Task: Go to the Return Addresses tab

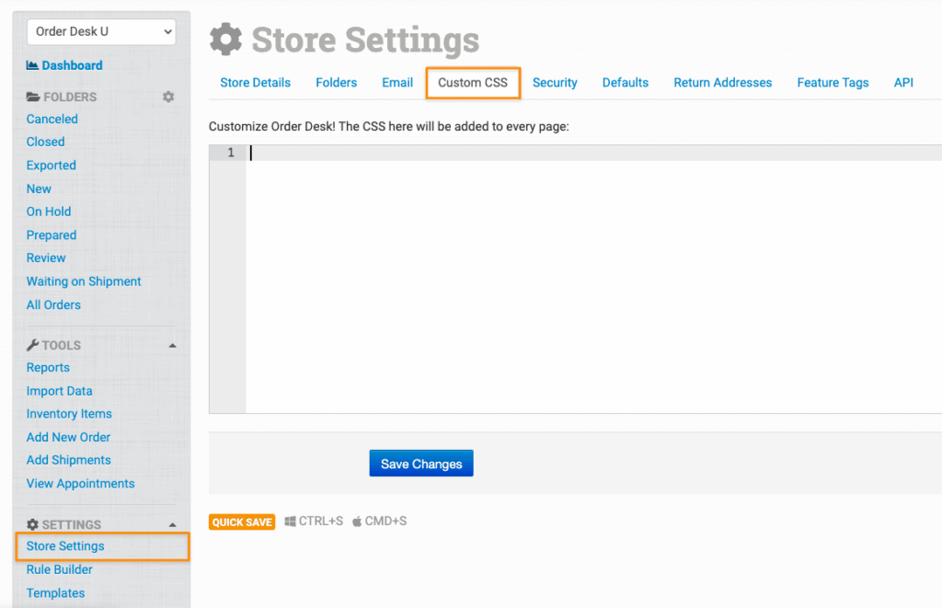Action: click(x=722, y=83)
